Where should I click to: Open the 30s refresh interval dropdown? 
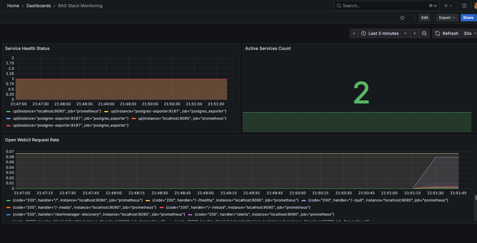(x=469, y=33)
